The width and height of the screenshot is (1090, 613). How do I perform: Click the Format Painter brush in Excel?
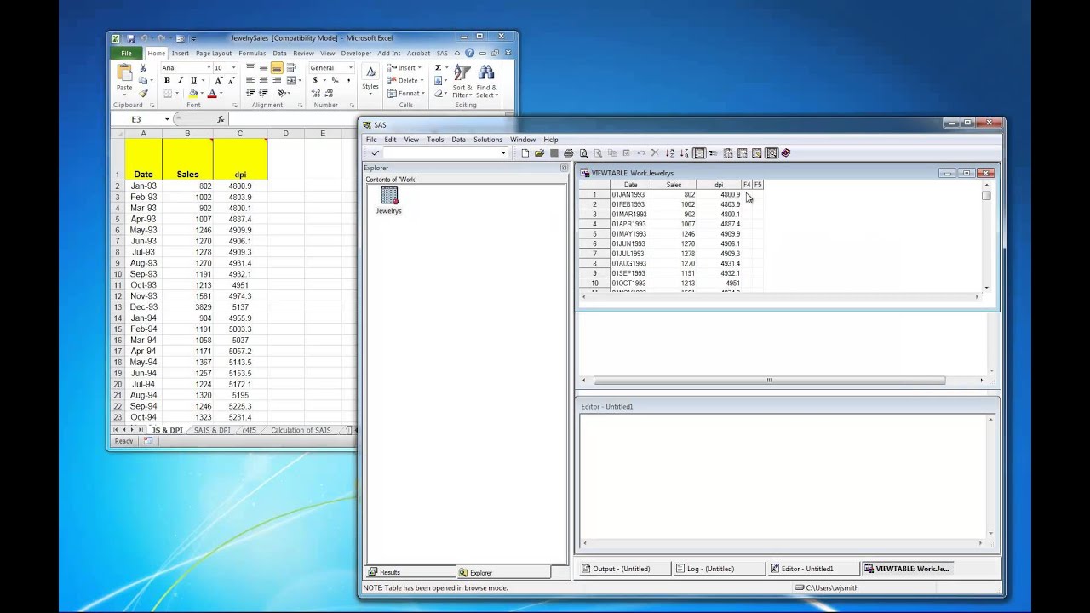(143, 93)
